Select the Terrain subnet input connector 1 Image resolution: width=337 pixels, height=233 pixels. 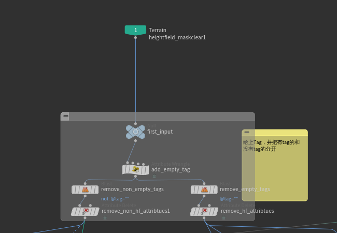pos(135,30)
